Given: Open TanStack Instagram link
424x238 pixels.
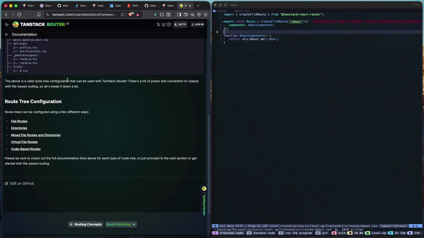Looking at the screenshot, I should pos(169,24).
